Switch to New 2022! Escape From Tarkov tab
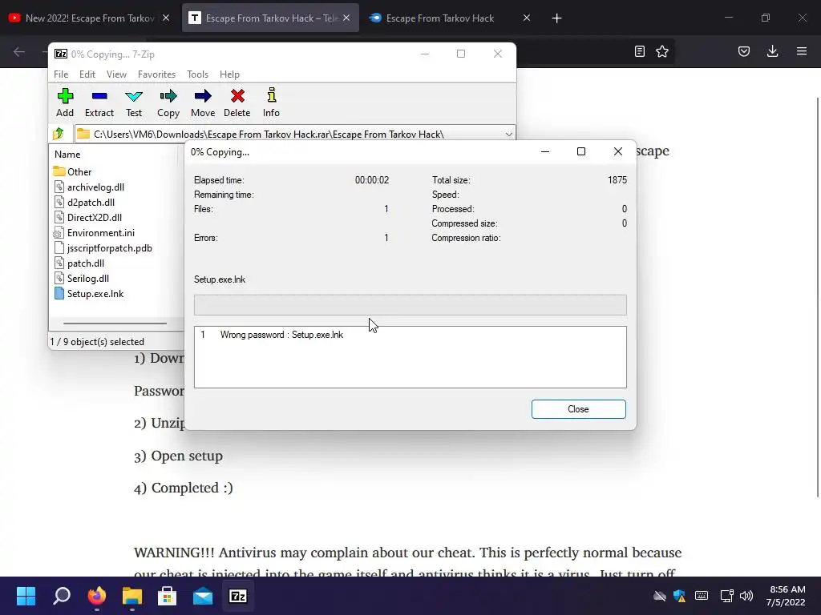821x615 pixels. (x=89, y=18)
